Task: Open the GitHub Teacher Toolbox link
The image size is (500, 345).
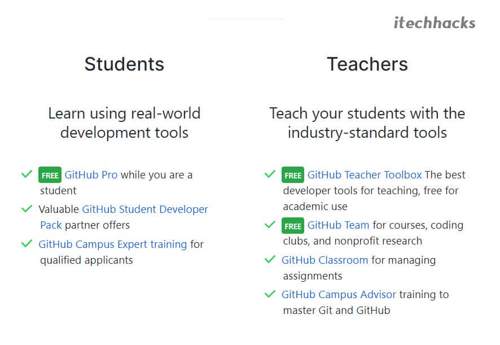Action: [x=365, y=175]
